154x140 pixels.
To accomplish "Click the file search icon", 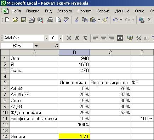I will click(40, 20).
